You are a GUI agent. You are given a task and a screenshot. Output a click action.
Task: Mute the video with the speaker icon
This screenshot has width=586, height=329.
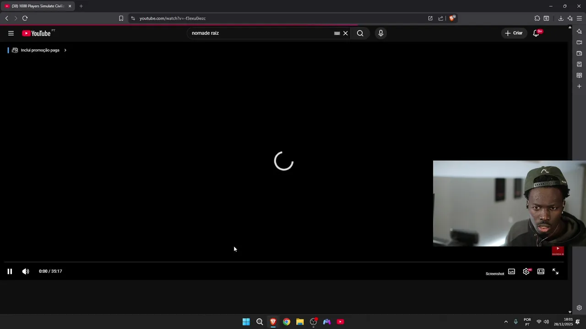coord(26,271)
